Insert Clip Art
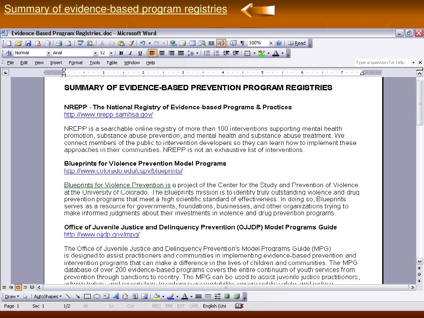Screen dimensions: 424x318 (135, 296)
